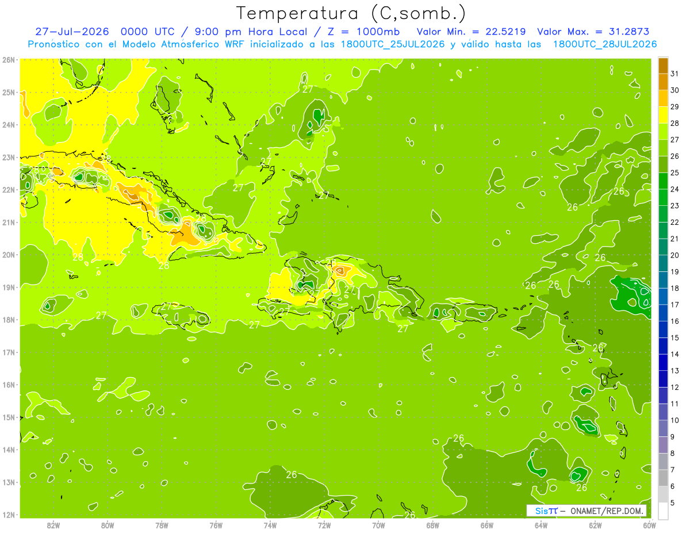The height and width of the screenshot is (533, 690).
Task: Click the "72W" longitude label
Action: 324,526
